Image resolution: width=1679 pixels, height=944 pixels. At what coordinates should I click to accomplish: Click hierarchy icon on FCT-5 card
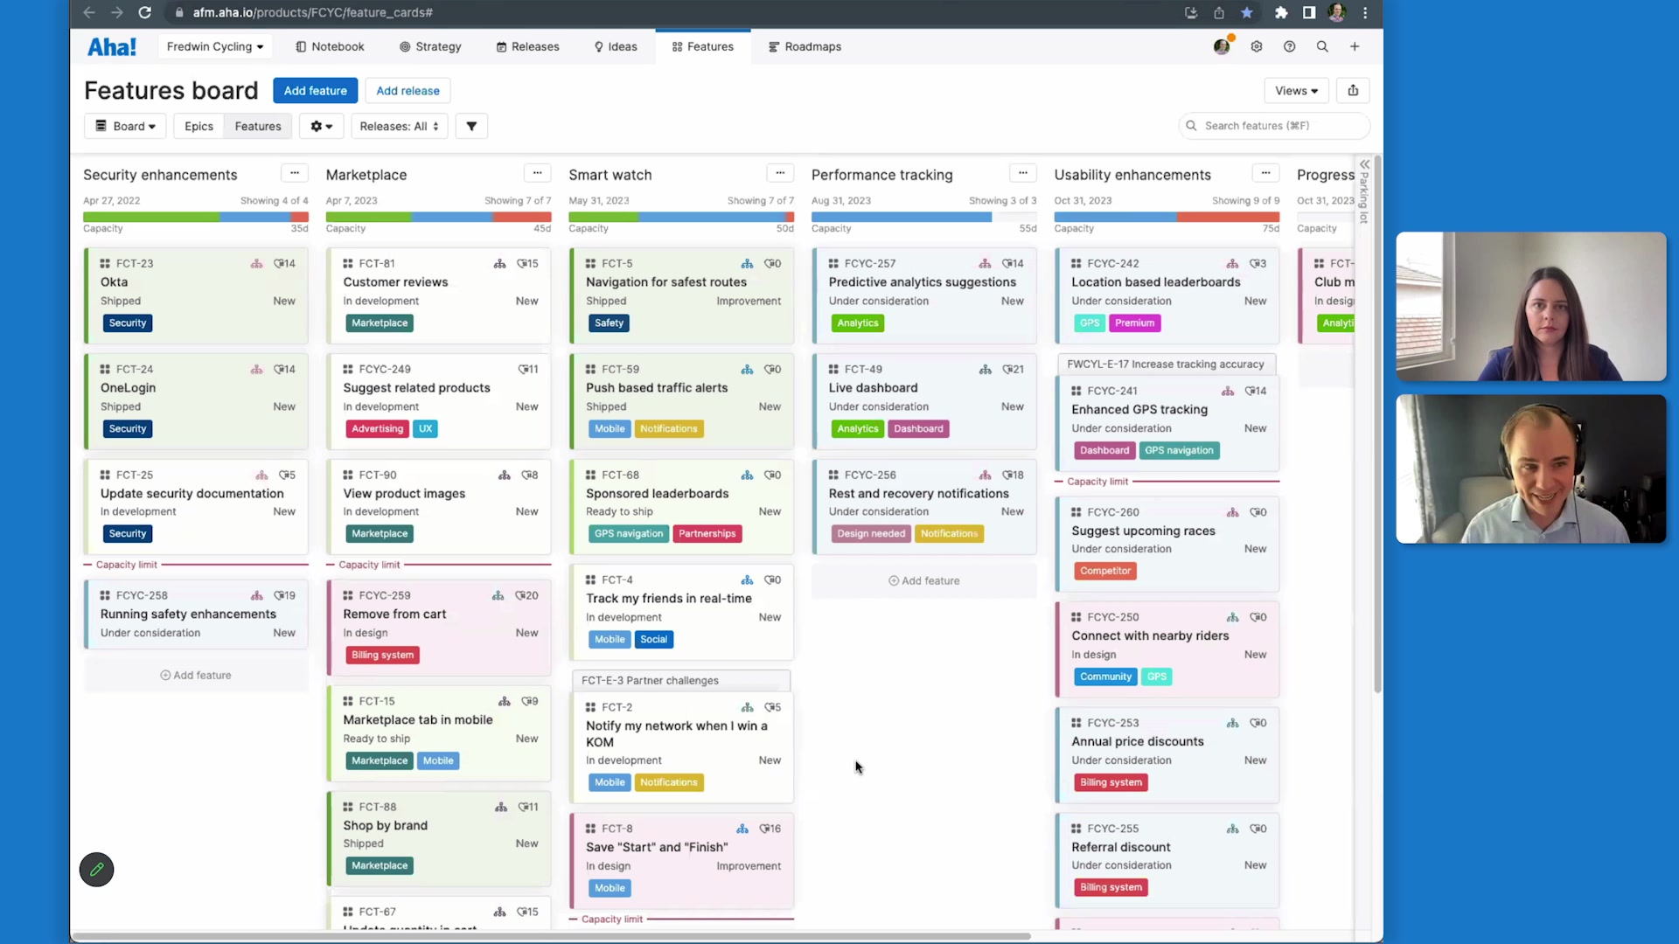(747, 263)
